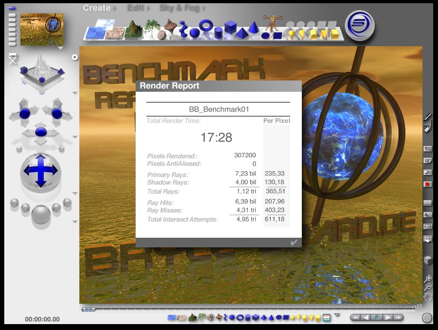Screen dimensions: 438x330
Task: Open the selection palette options triangle
Action: (x=337, y=315)
